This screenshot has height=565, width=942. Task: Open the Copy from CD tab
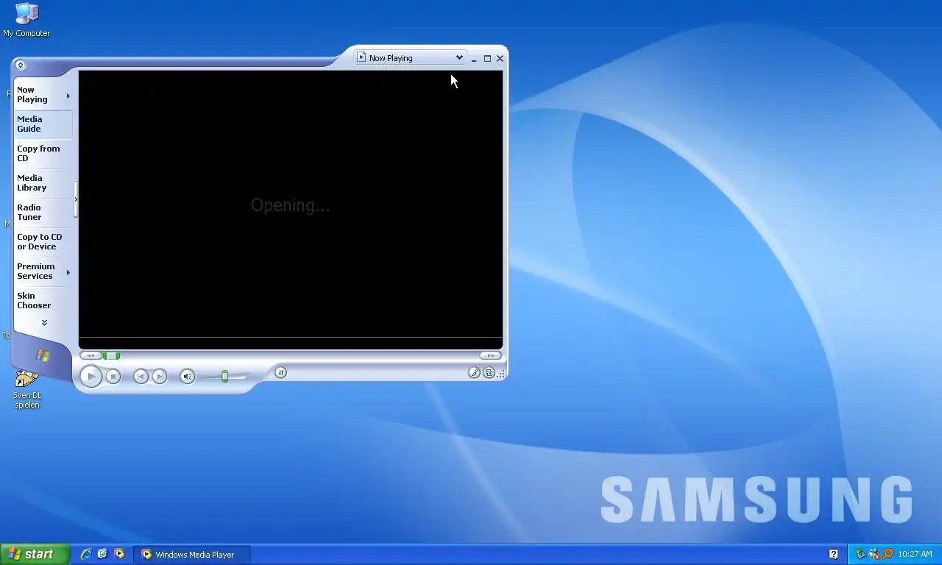43,153
